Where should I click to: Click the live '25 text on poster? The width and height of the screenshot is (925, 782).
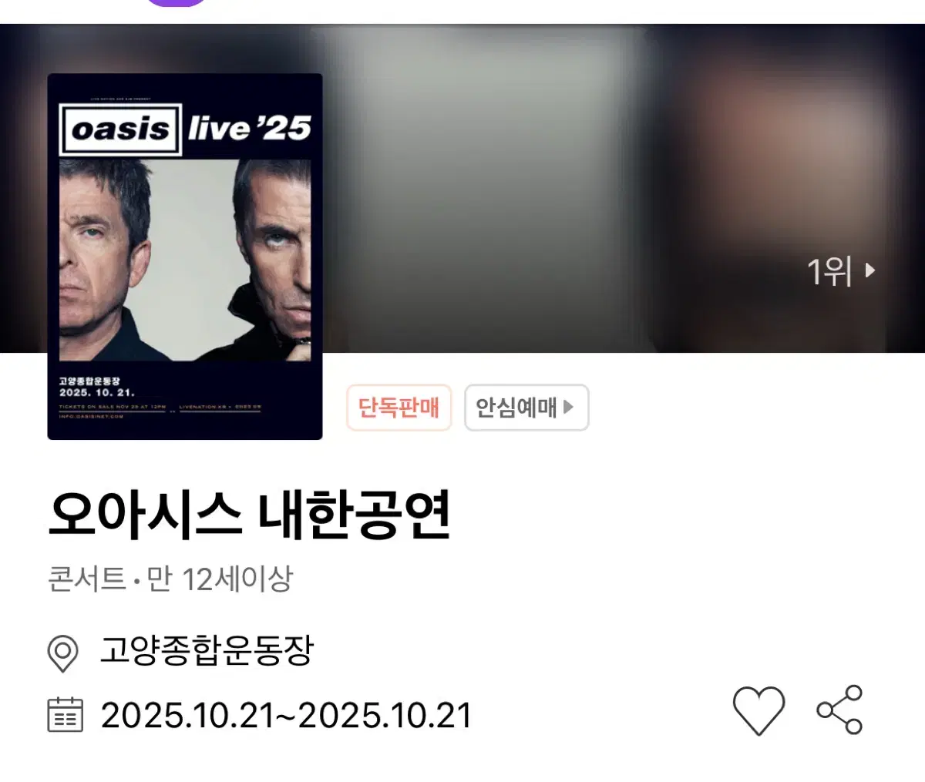[249, 129]
